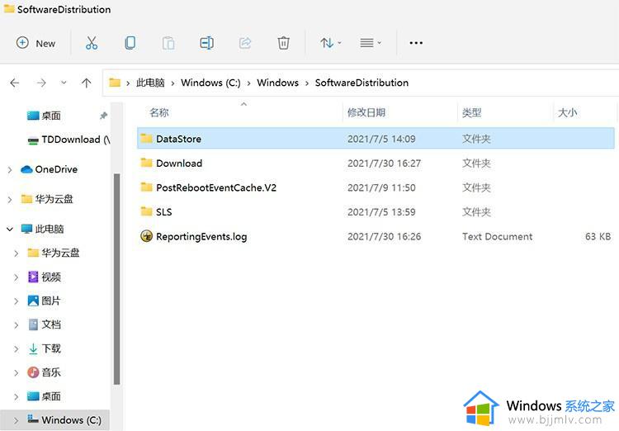Expand the 视频 folder node

[17, 277]
